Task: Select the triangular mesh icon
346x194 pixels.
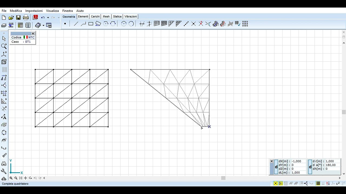Action: coord(164,24)
